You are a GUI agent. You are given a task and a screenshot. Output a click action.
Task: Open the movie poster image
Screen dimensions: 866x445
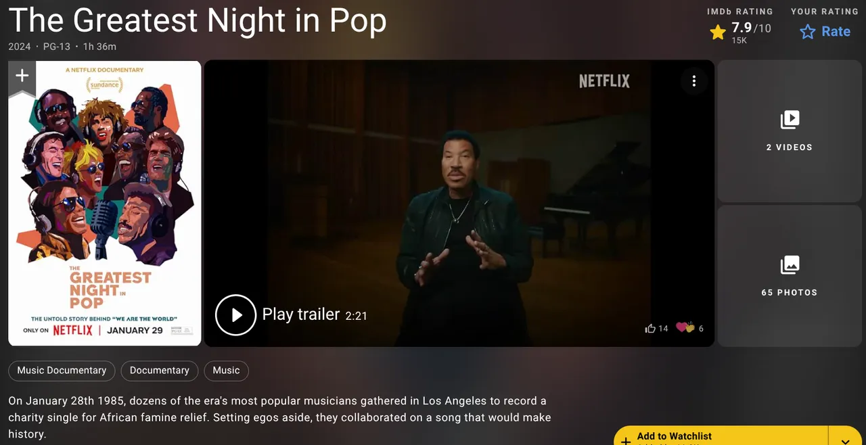point(105,203)
